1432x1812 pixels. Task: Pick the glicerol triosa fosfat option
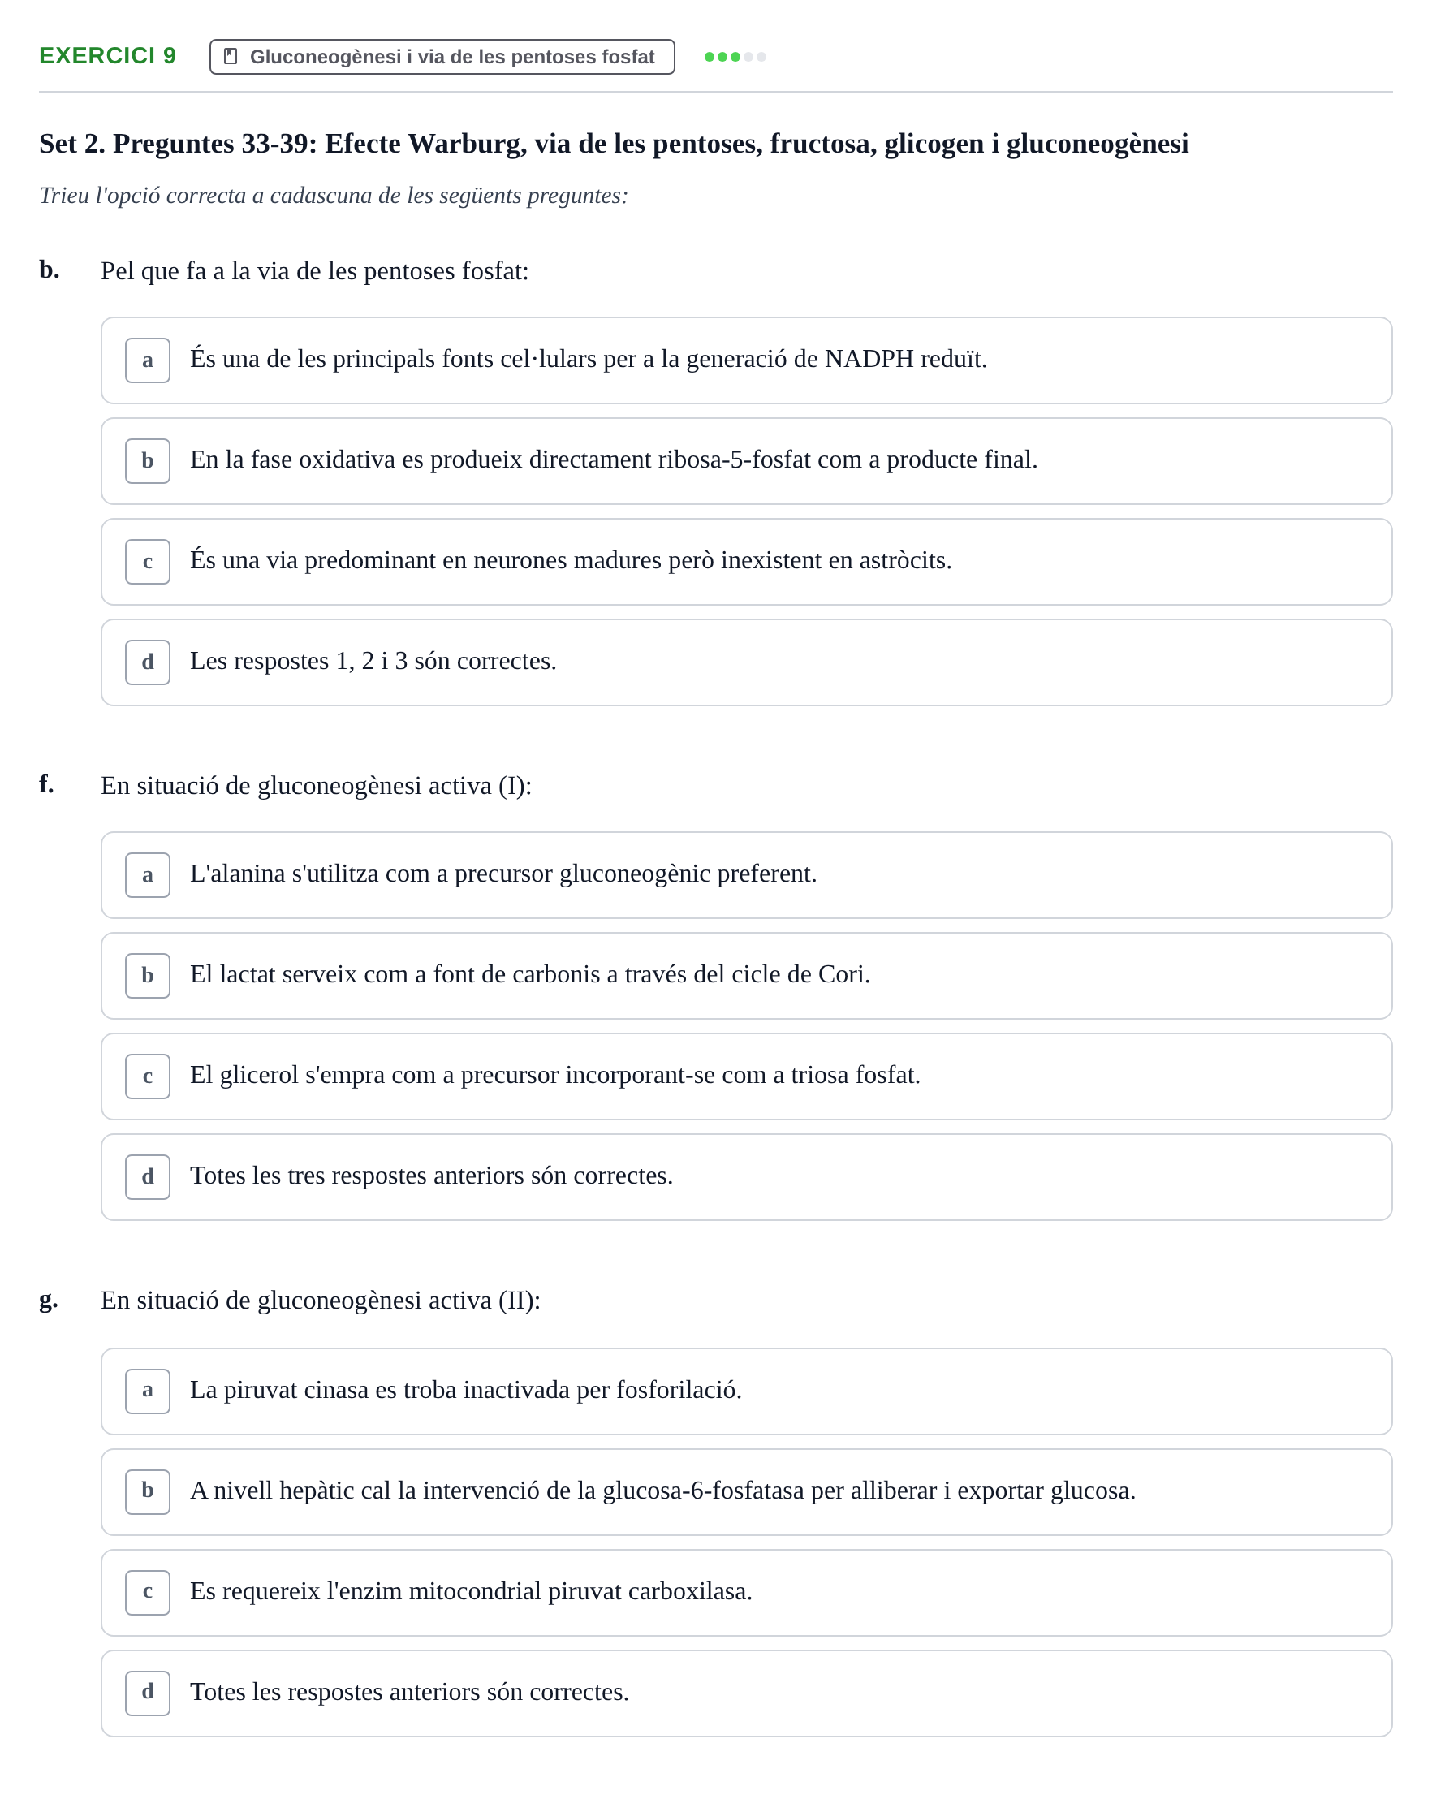pyautogui.click(x=746, y=1076)
